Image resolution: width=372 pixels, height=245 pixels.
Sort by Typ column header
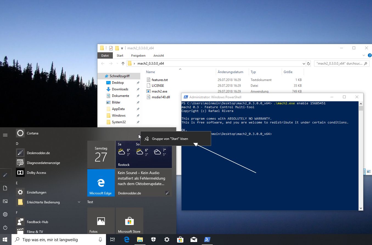point(253,72)
